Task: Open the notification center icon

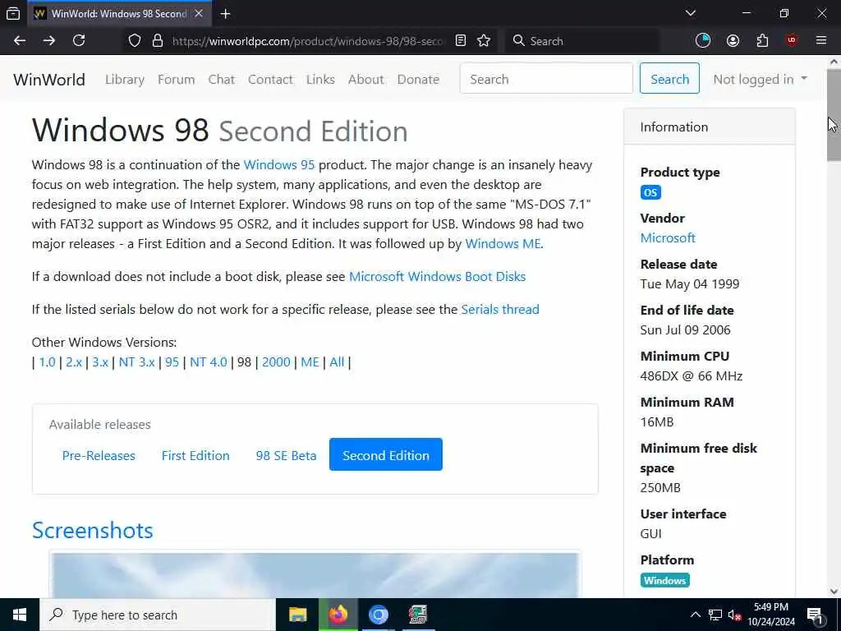Action: 815,615
